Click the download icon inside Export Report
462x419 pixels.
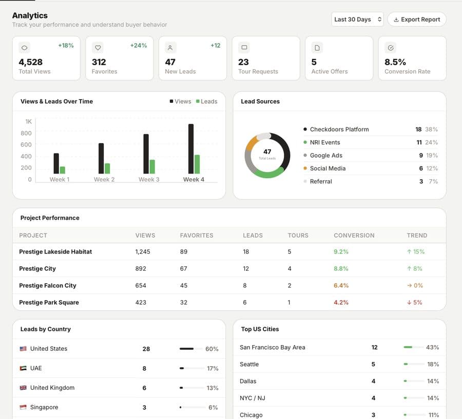pyautogui.click(x=398, y=19)
